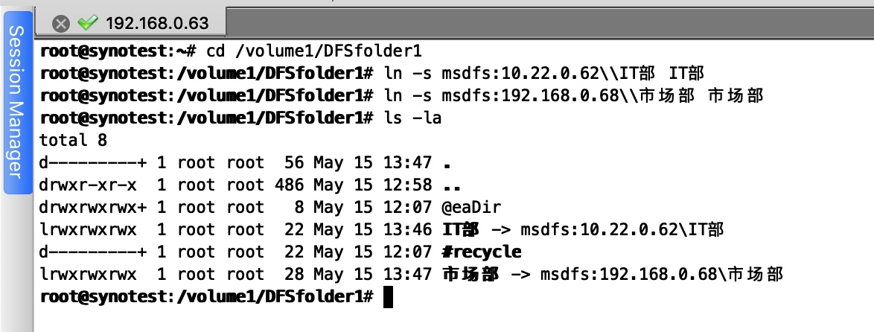Click the 13:46 timestamp of the IT部 entry
The width and height of the screenshot is (874, 332).
(407, 229)
